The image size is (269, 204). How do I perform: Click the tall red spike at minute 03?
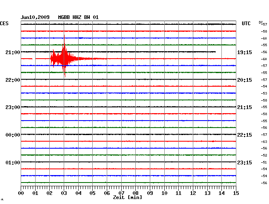coord(64,55)
